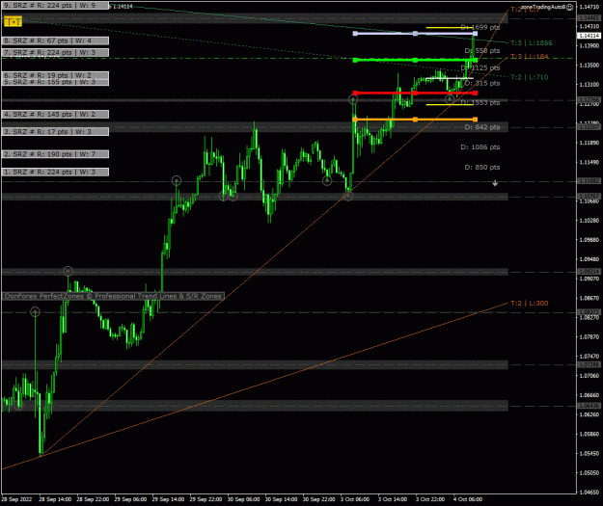Click the 'T:2 | L:300' orange trend line label
The width and height of the screenshot is (603, 506).
[x=529, y=304]
